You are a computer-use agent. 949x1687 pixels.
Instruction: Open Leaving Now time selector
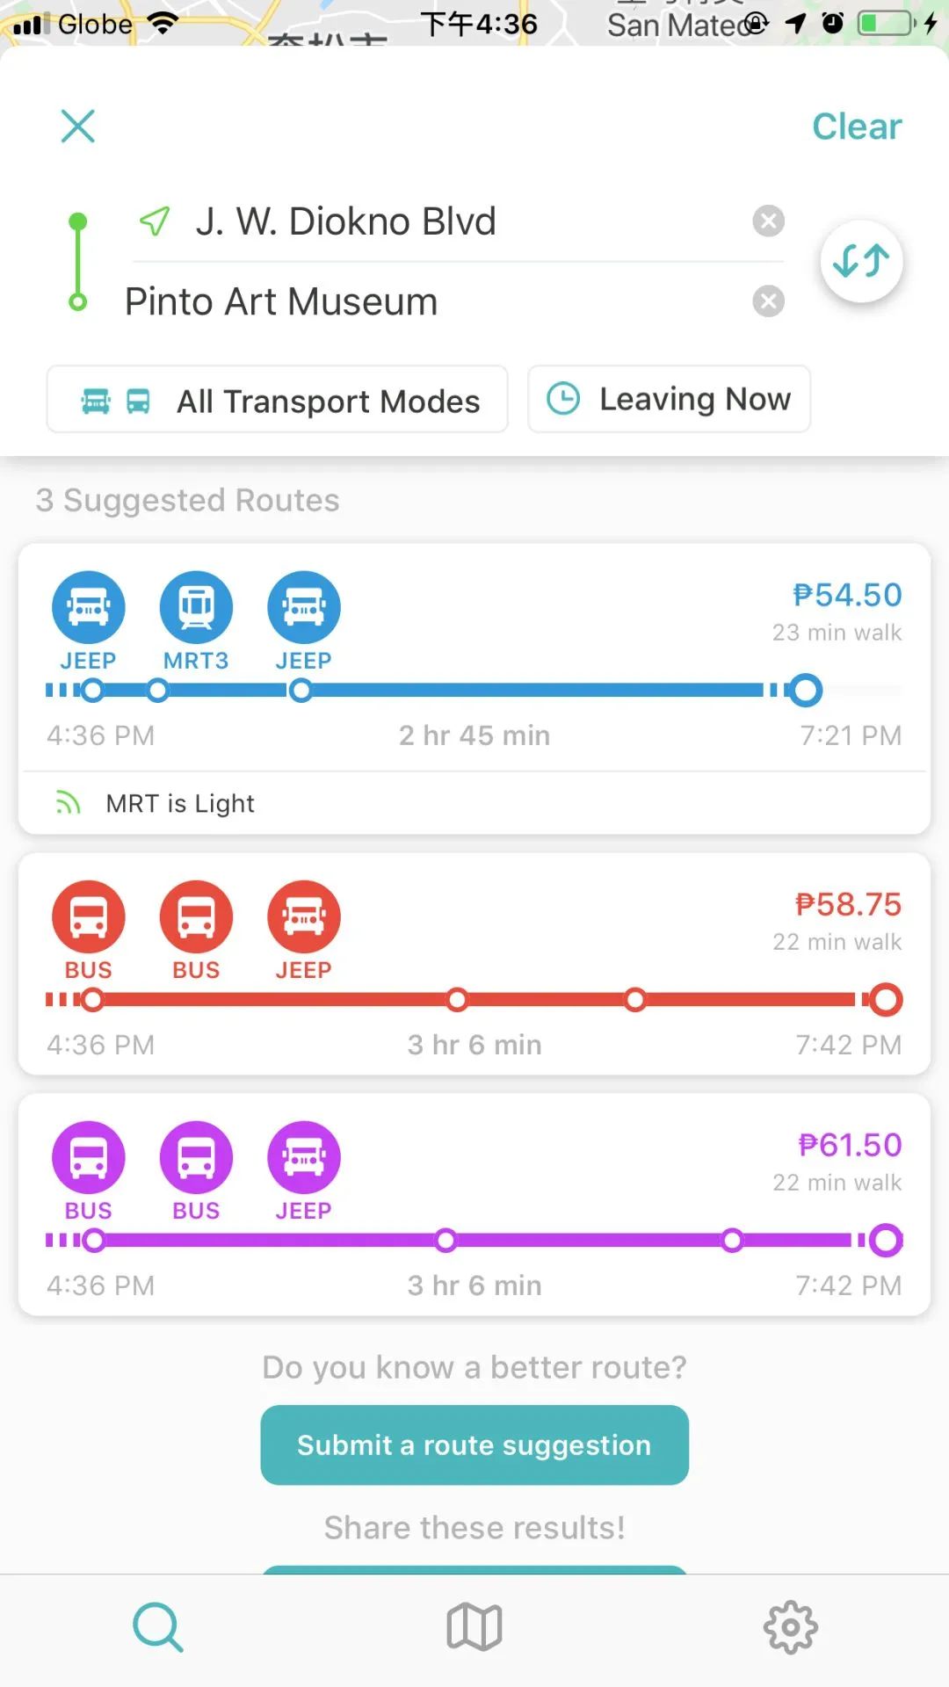click(669, 400)
